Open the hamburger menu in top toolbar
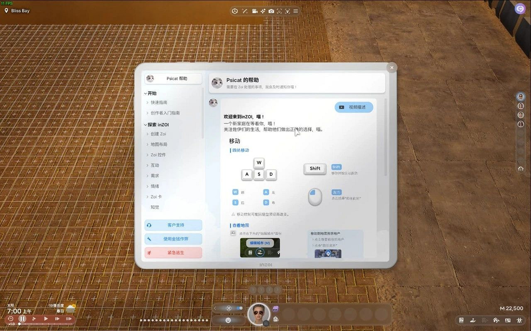 point(295,11)
